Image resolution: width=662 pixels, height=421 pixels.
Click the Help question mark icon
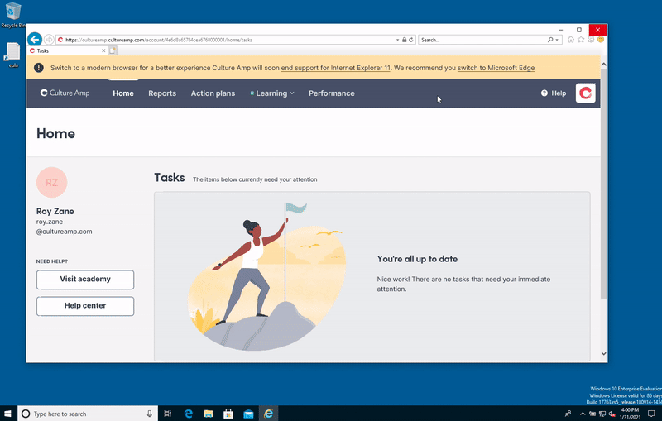pyautogui.click(x=544, y=93)
